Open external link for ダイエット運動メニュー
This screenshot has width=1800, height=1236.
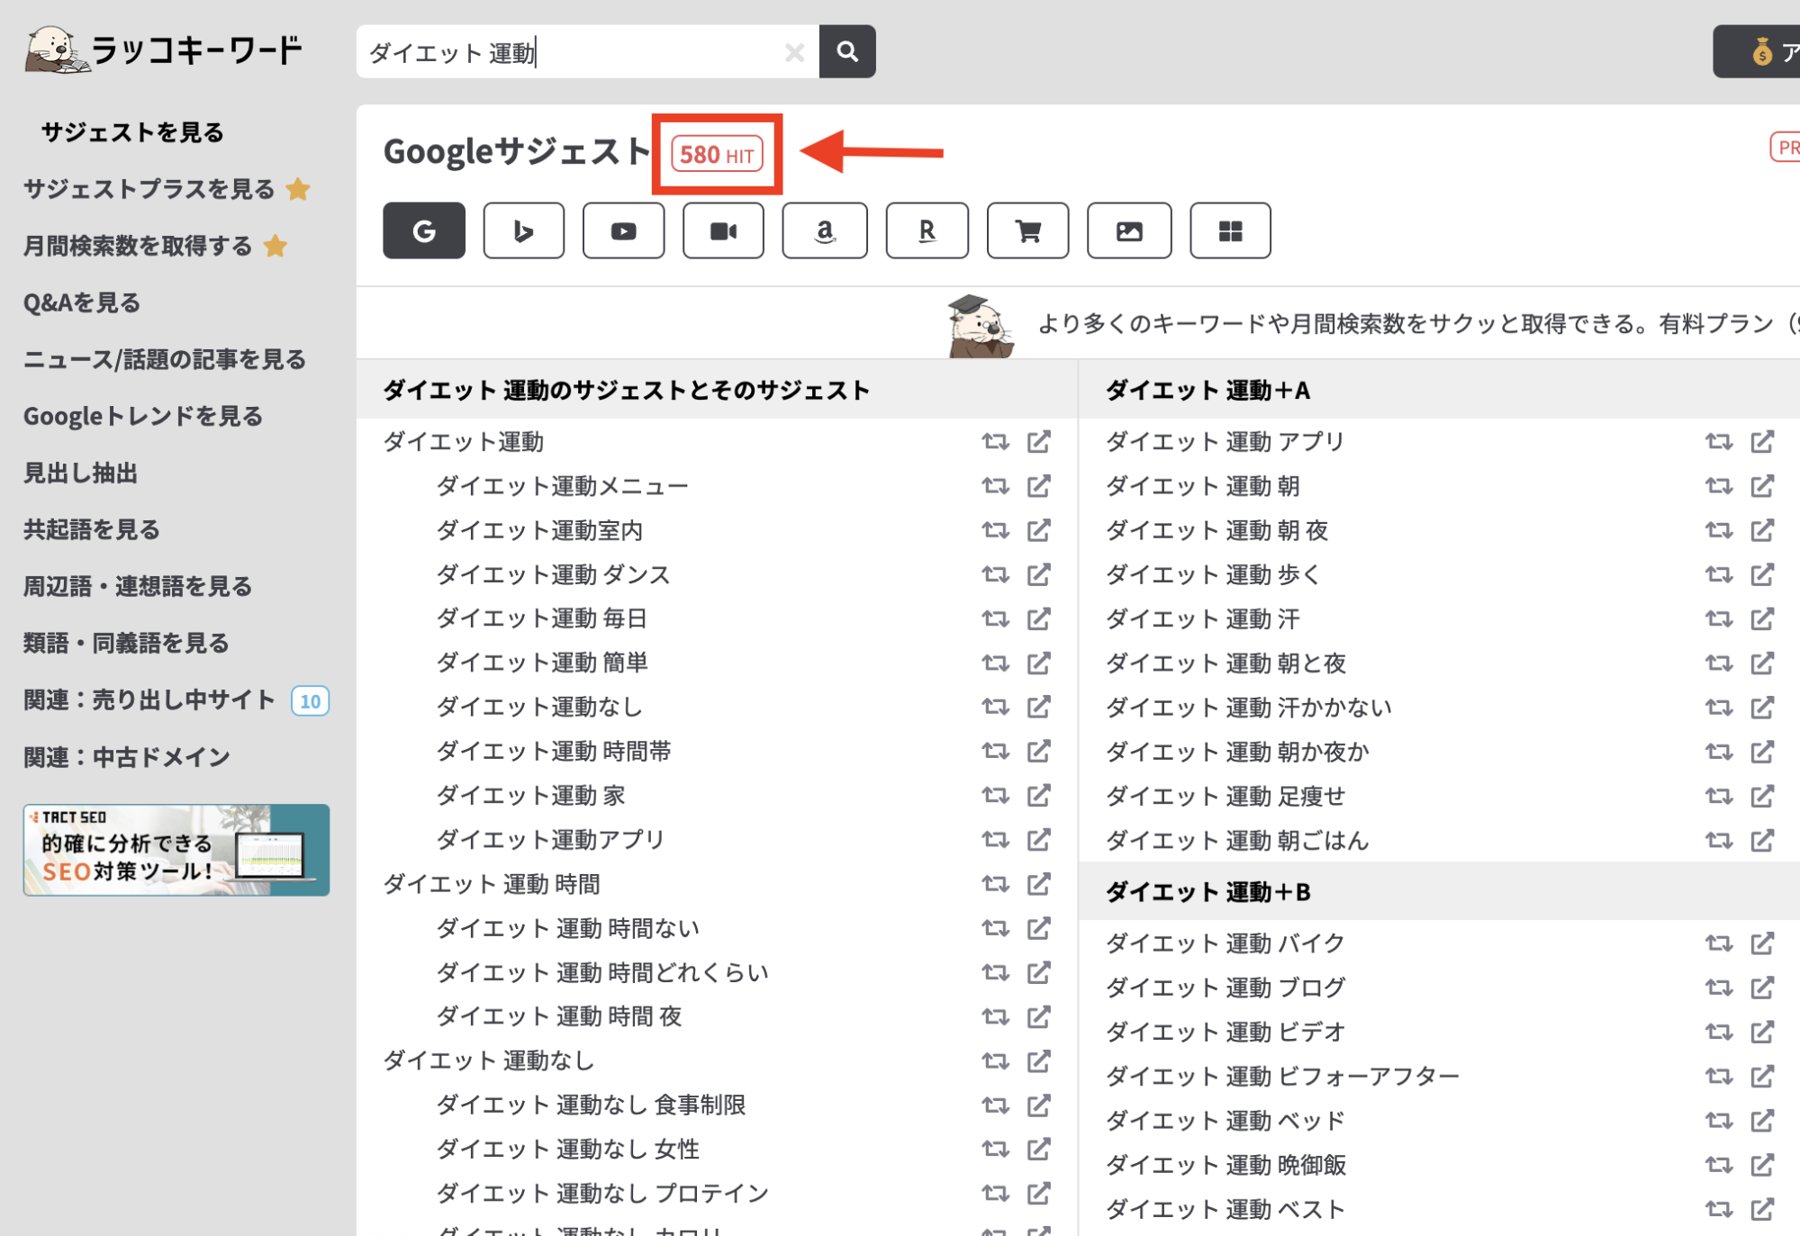point(1039,486)
